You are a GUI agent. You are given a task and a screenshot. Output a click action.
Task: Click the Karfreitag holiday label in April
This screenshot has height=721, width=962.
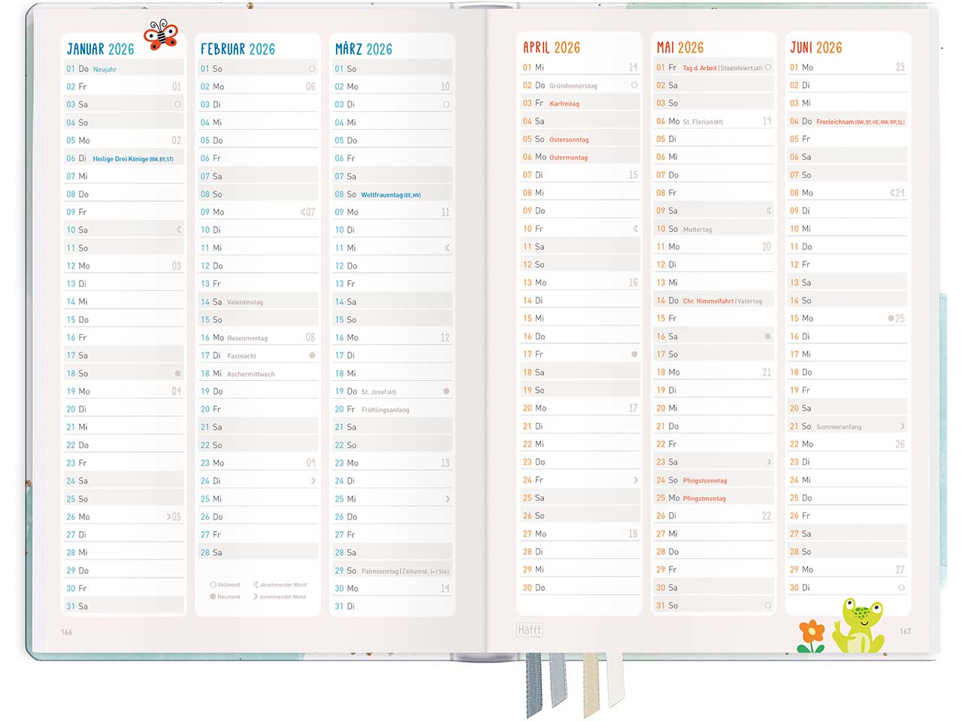click(x=564, y=104)
